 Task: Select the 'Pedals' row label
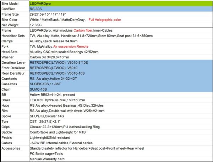7,138
